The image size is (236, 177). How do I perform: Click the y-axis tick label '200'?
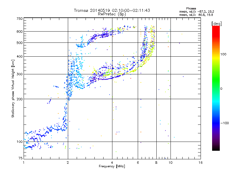19,99
